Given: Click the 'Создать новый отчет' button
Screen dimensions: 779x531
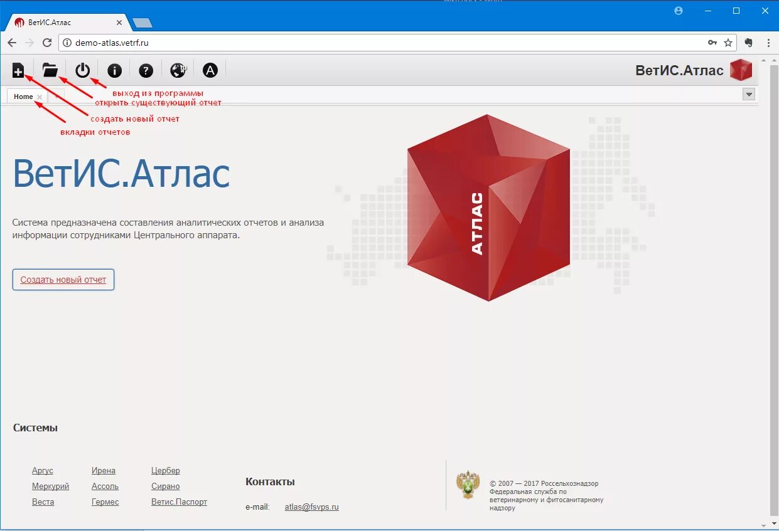Looking at the screenshot, I should tap(63, 280).
